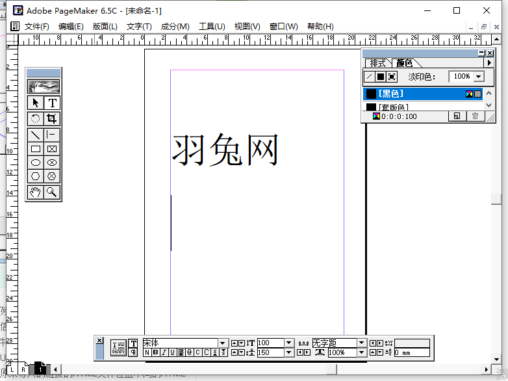Image resolution: width=508 pixels, height=381 pixels.
Task: Toggle Underline text style button
Action: pyautogui.click(x=172, y=352)
